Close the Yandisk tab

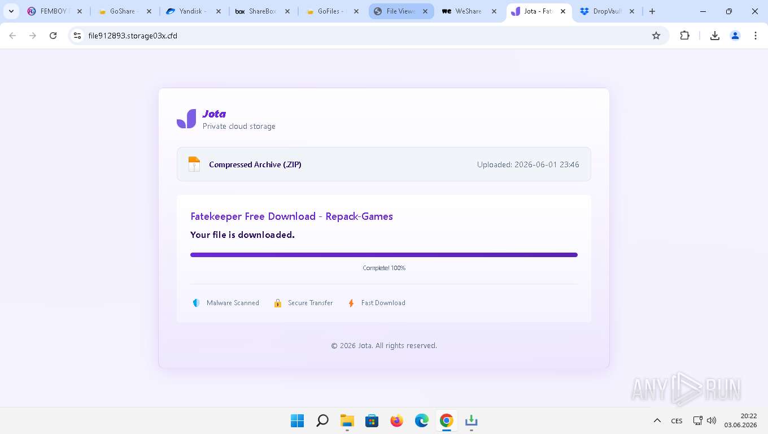pyautogui.click(x=218, y=11)
